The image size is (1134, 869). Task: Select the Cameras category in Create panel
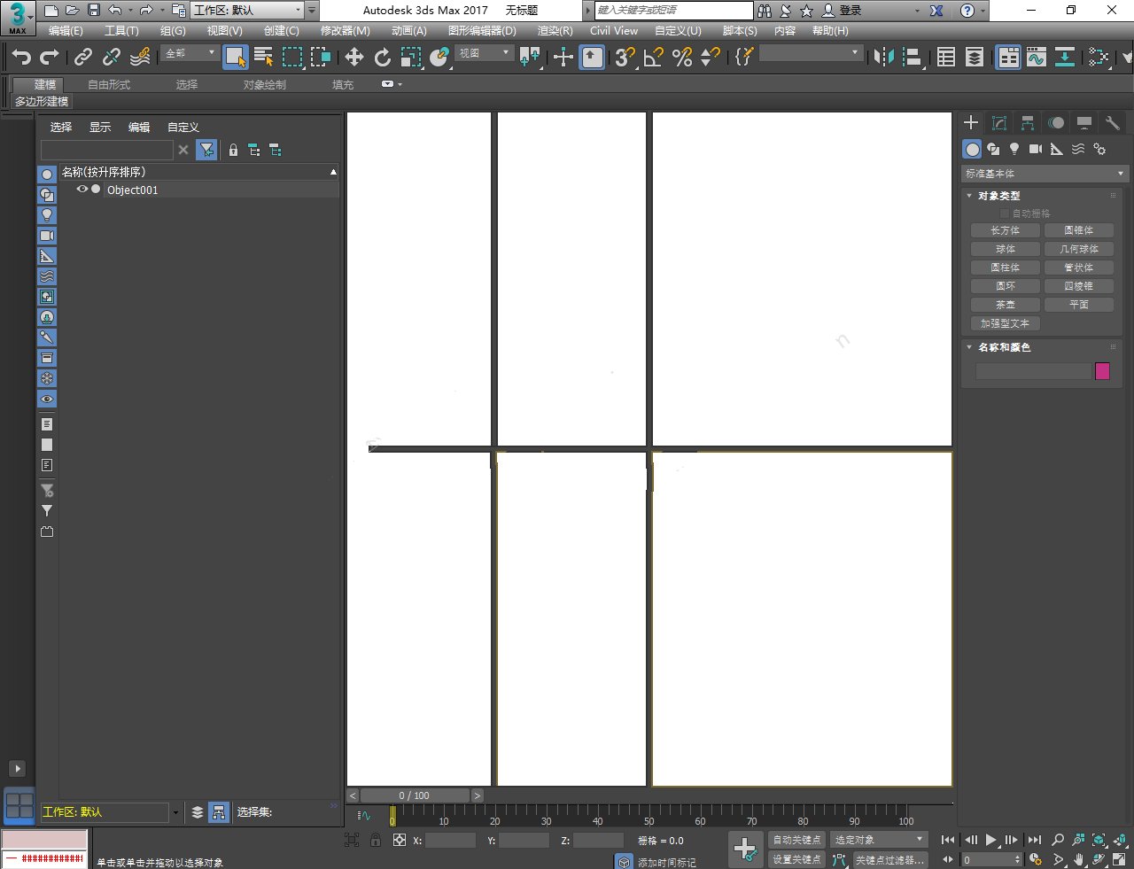[x=1036, y=150]
